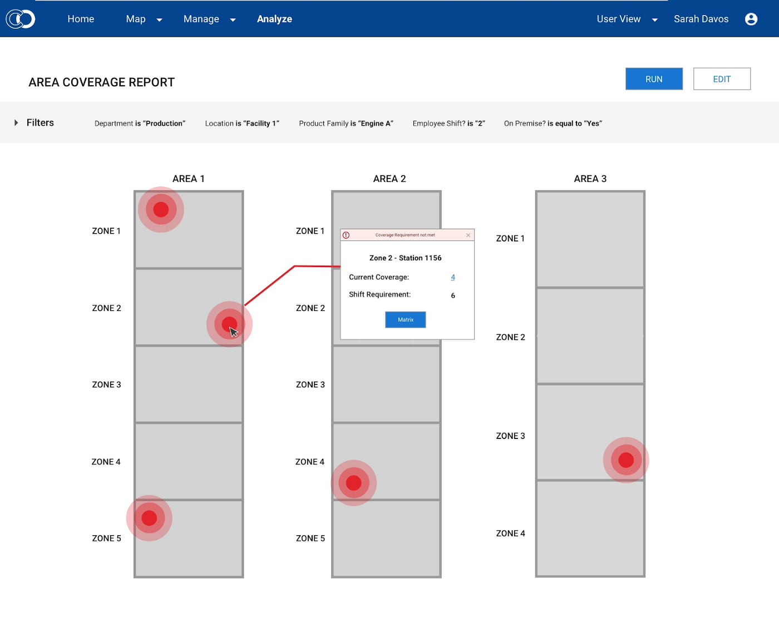This screenshot has width=779, height=632.
Task: Click the company logo in the navigation bar
Action: [x=20, y=18]
